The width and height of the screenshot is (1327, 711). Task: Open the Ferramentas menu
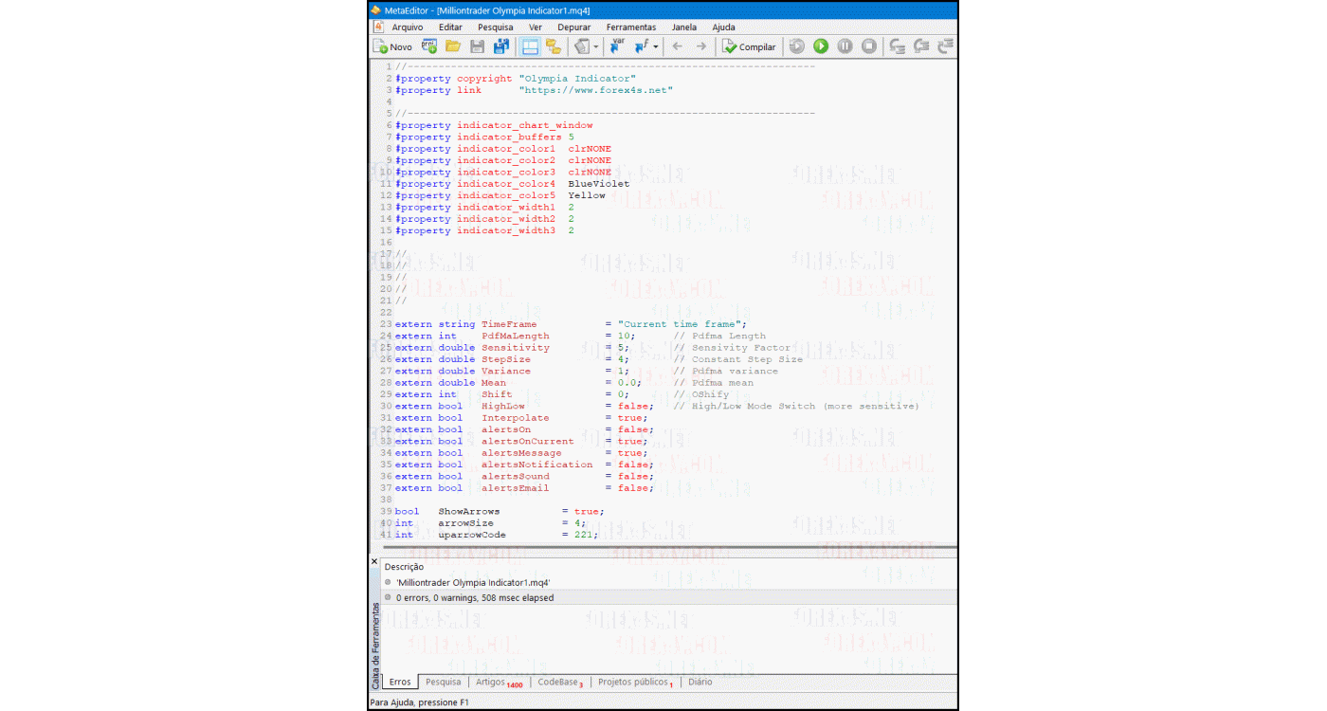pyautogui.click(x=630, y=27)
